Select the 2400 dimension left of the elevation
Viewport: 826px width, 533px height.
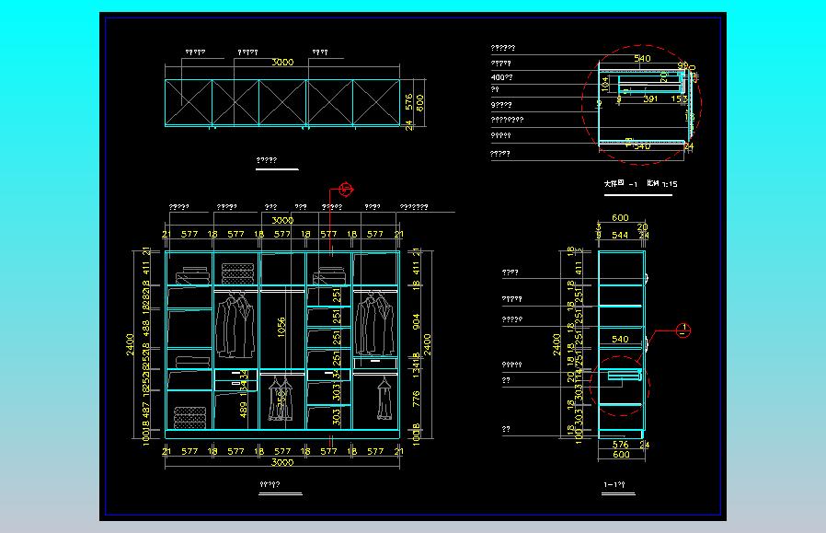point(130,345)
